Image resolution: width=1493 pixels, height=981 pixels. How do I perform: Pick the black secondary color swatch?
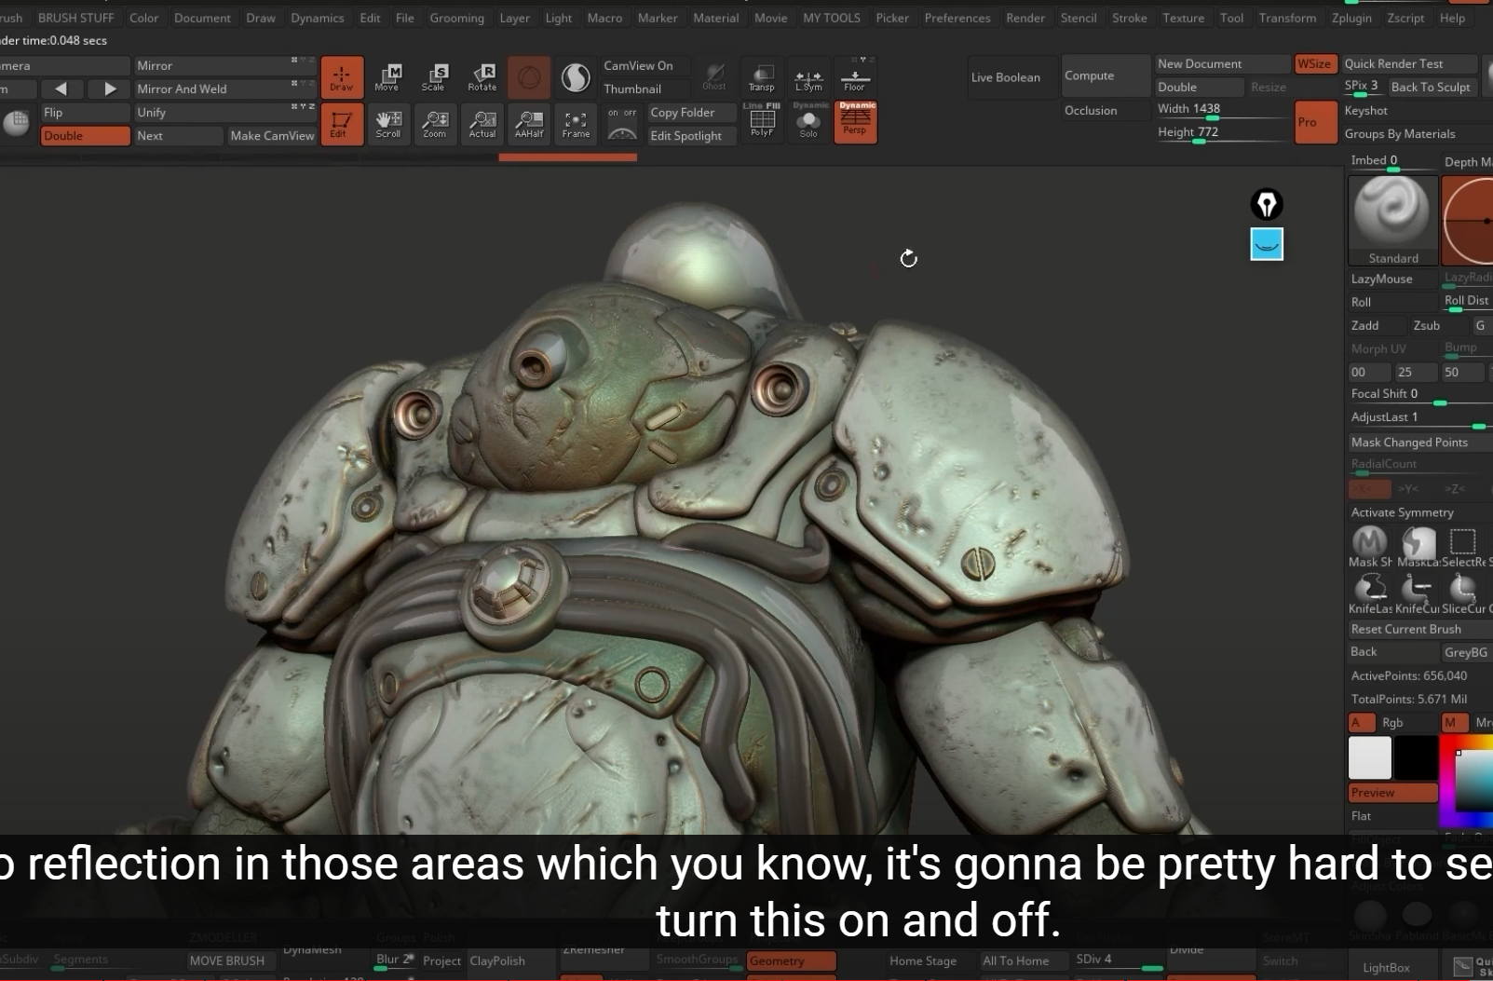[1416, 757]
